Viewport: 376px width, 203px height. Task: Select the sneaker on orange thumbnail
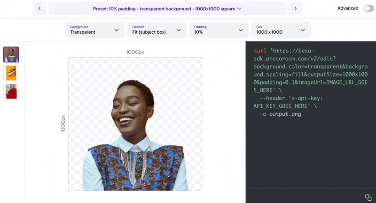tap(11, 73)
